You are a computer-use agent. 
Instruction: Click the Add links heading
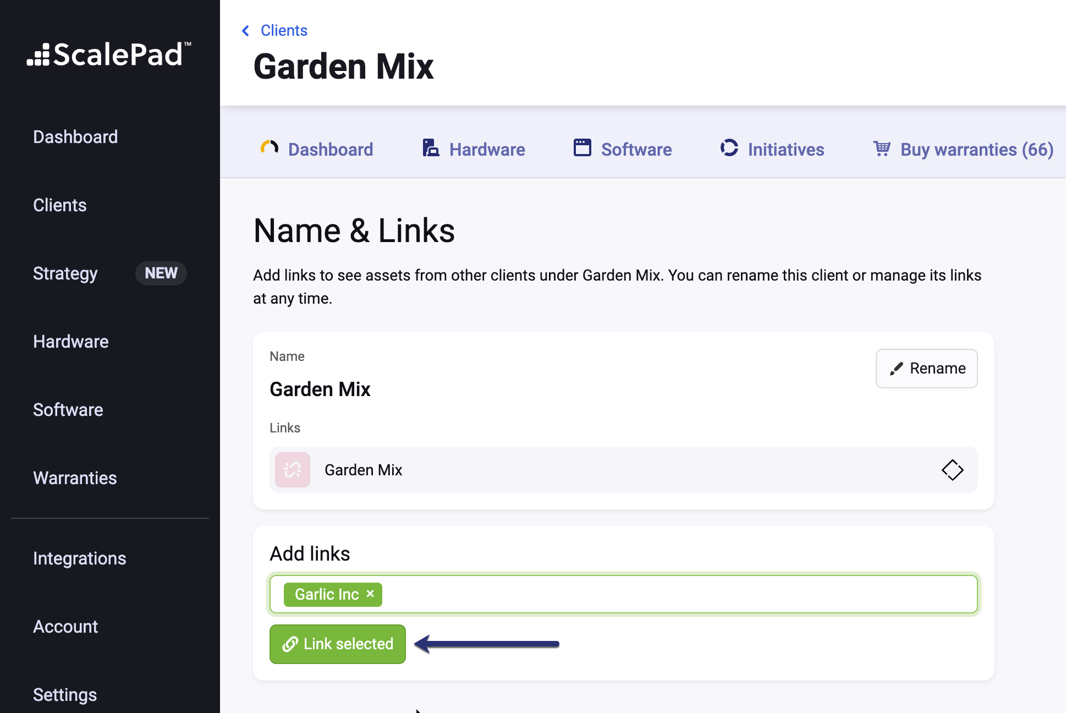pos(310,554)
